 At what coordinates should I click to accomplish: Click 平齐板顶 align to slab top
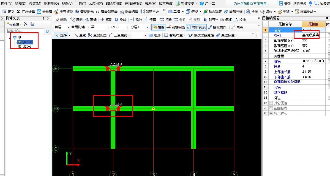point(64,12)
